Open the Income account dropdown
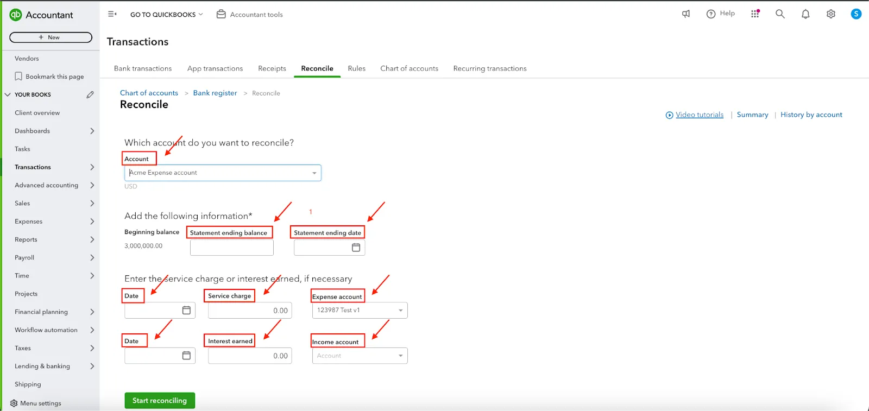Image resolution: width=869 pixels, height=411 pixels. point(360,356)
